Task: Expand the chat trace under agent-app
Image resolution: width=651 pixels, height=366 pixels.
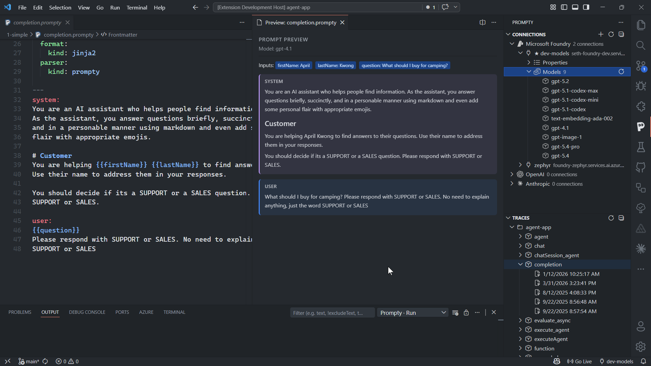Action: coord(520,246)
